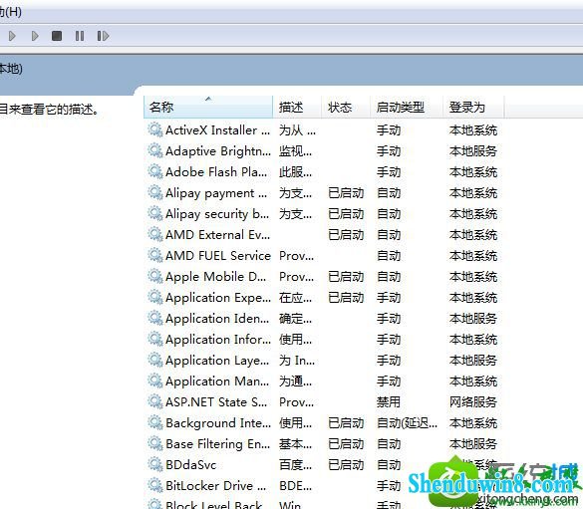Click the Pause Service toolbar icon
Viewport: 583px width, 509px height.
80,36
